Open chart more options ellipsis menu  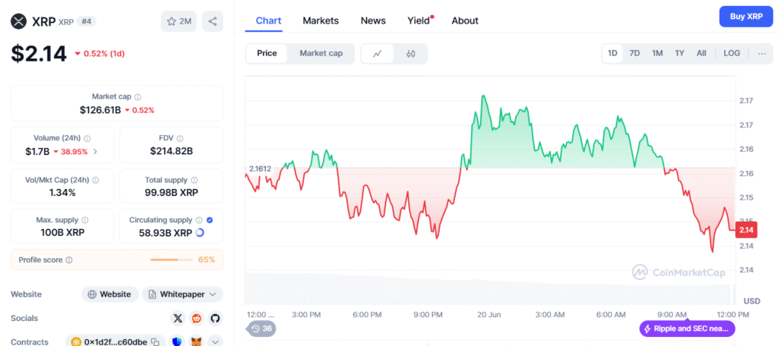[761, 54]
